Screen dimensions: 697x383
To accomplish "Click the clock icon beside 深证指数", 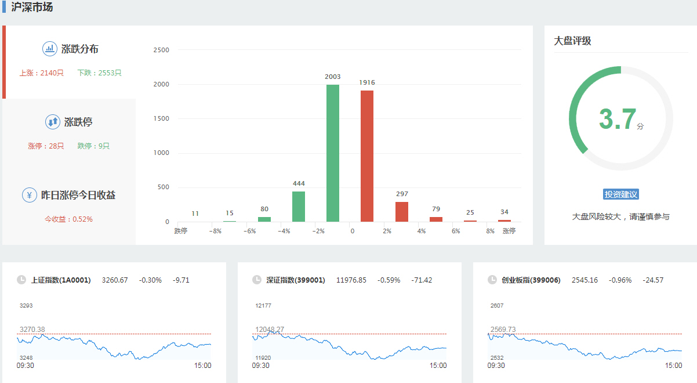I will [257, 280].
